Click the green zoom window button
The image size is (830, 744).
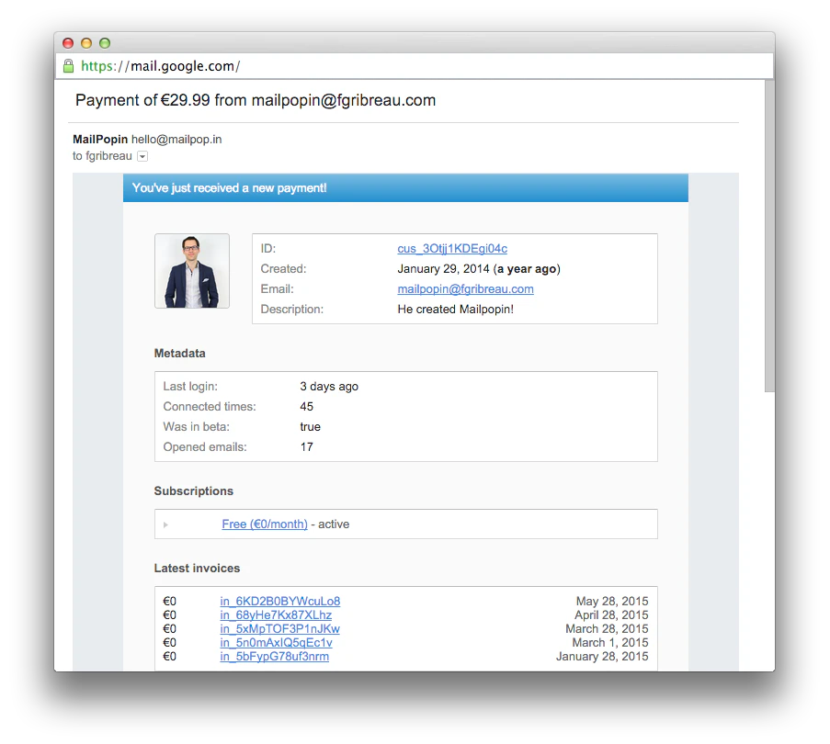[105, 43]
